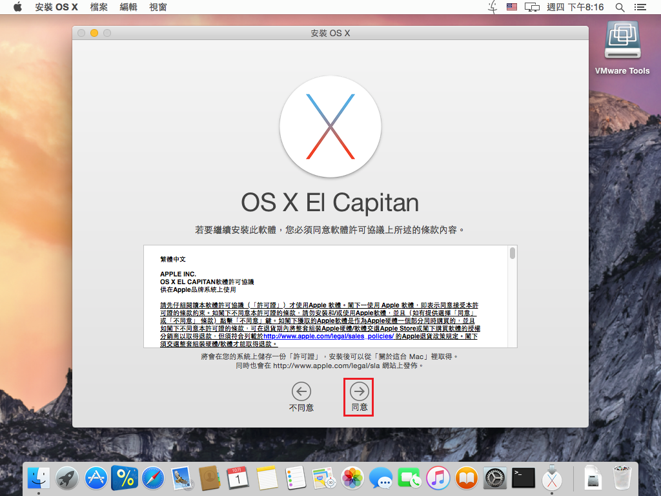Viewport: 661px width, 496px height.
Task: Open the 檔案 menu
Action: point(99,7)
